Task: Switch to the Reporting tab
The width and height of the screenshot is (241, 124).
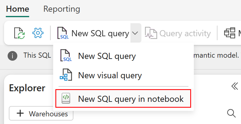Action: tap(62, 9)
